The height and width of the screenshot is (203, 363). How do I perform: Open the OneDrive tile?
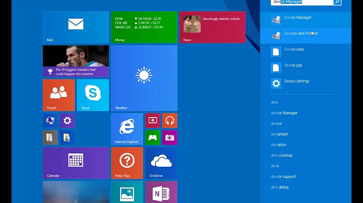[x=161, y=163]
